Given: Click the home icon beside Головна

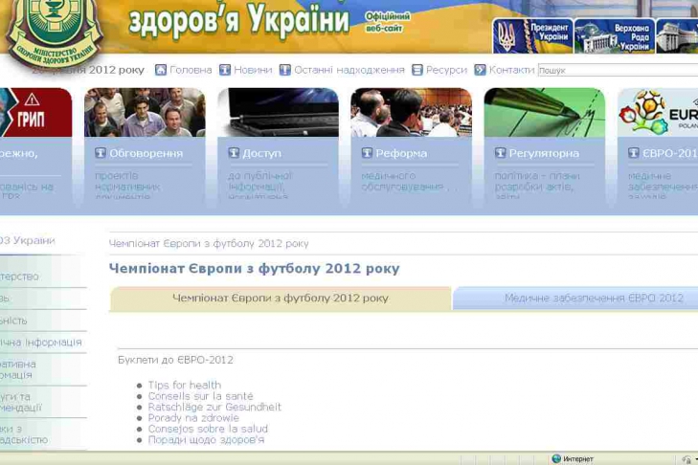Looking at the screenshot, I should coord(161,70).
